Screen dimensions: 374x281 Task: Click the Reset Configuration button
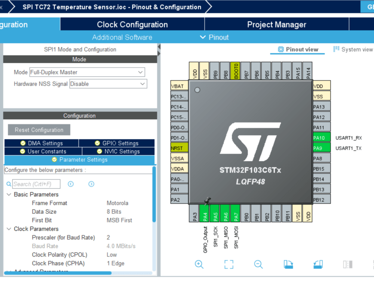point(39,130)
